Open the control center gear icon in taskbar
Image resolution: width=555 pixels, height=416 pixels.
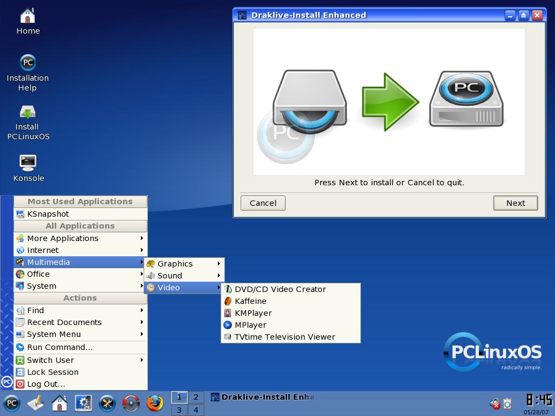click(83, 403)
